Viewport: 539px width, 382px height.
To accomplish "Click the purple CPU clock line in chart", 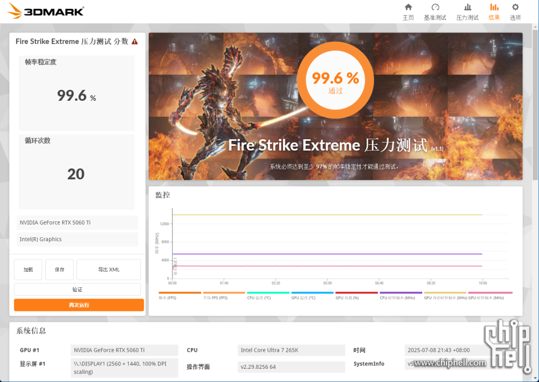I will (327, 254).
